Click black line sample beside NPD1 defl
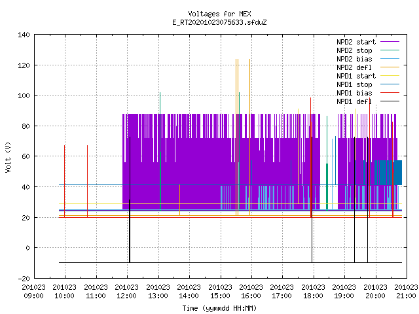This screenshot has height=314, width=419. 390,101
